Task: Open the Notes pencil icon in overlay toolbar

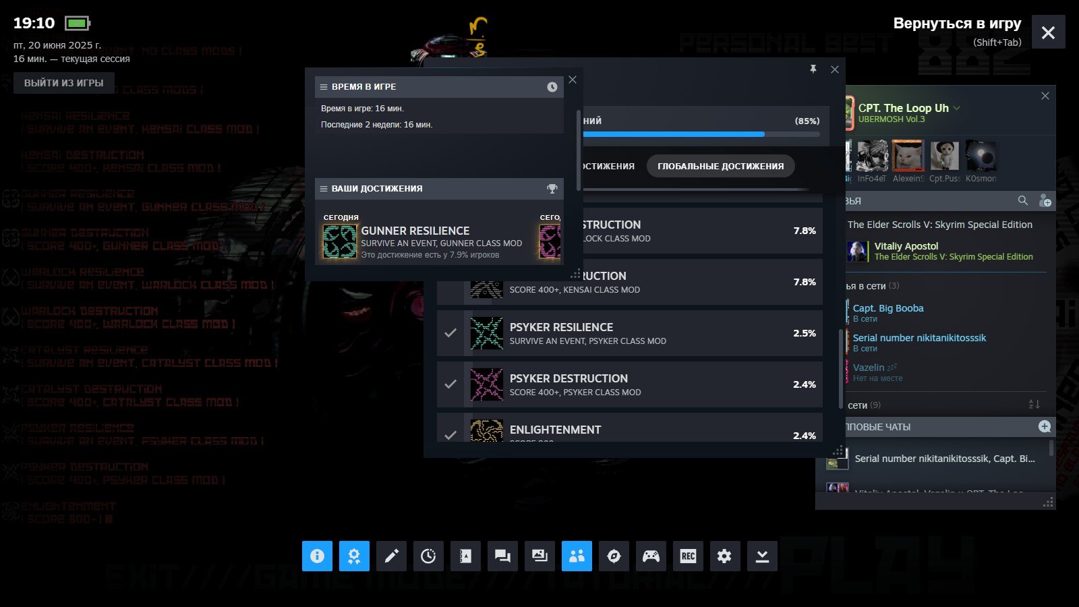Action: click(391, 556)
